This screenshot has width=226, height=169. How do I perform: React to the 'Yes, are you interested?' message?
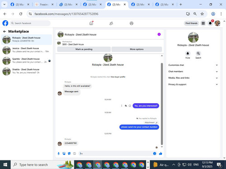pos(130,106)
